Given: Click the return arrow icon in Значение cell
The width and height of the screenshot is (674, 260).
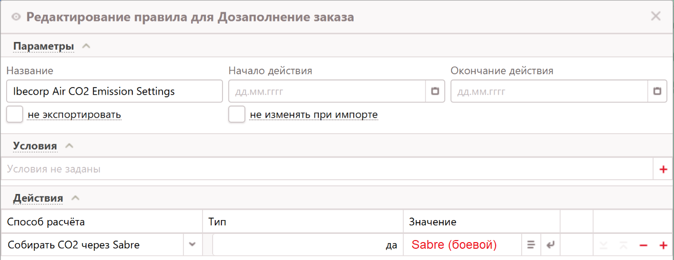Looking at the screenshot, I should [550, 245].
